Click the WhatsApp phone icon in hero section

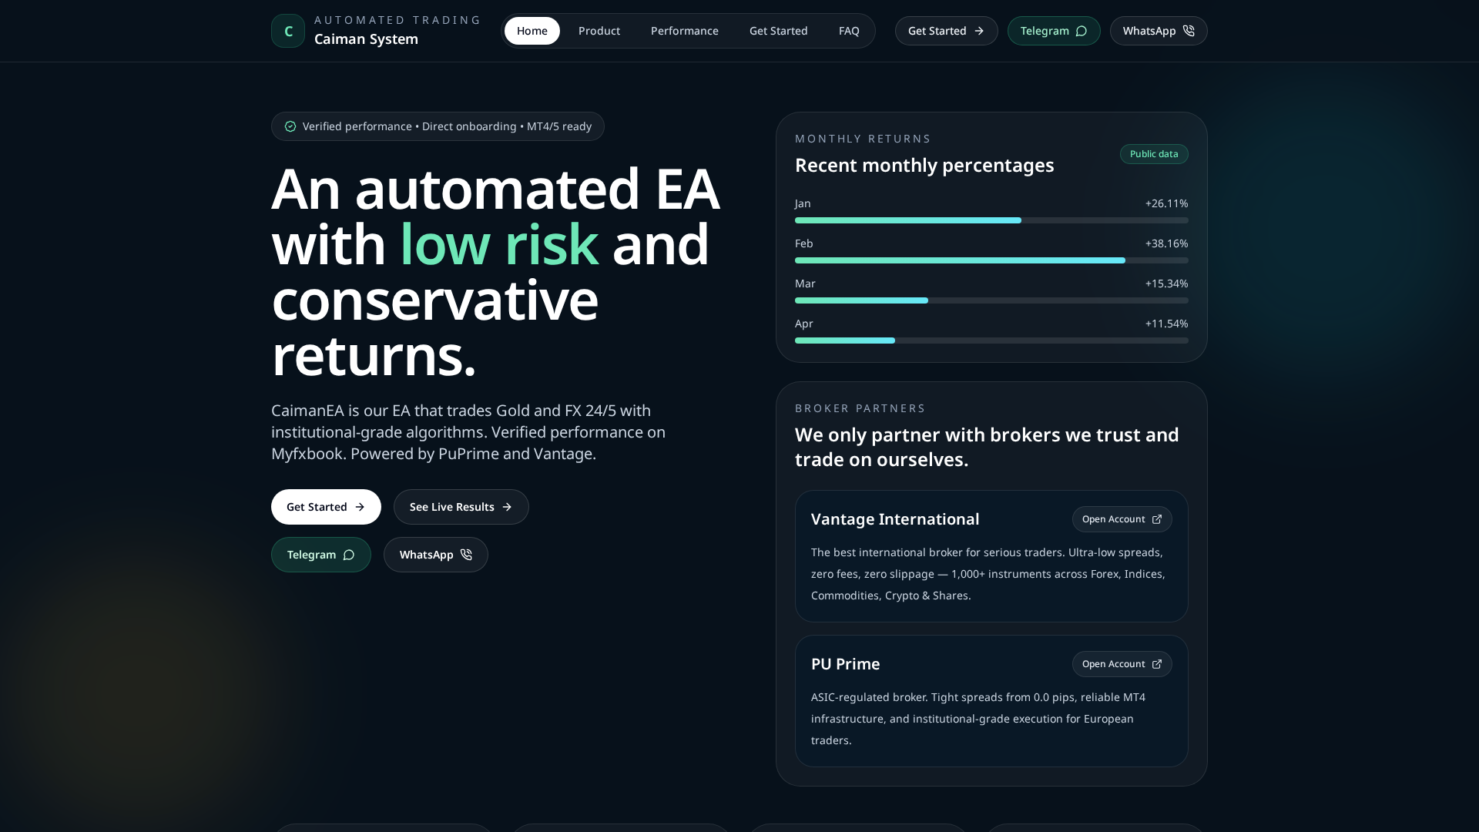point(466,555)
